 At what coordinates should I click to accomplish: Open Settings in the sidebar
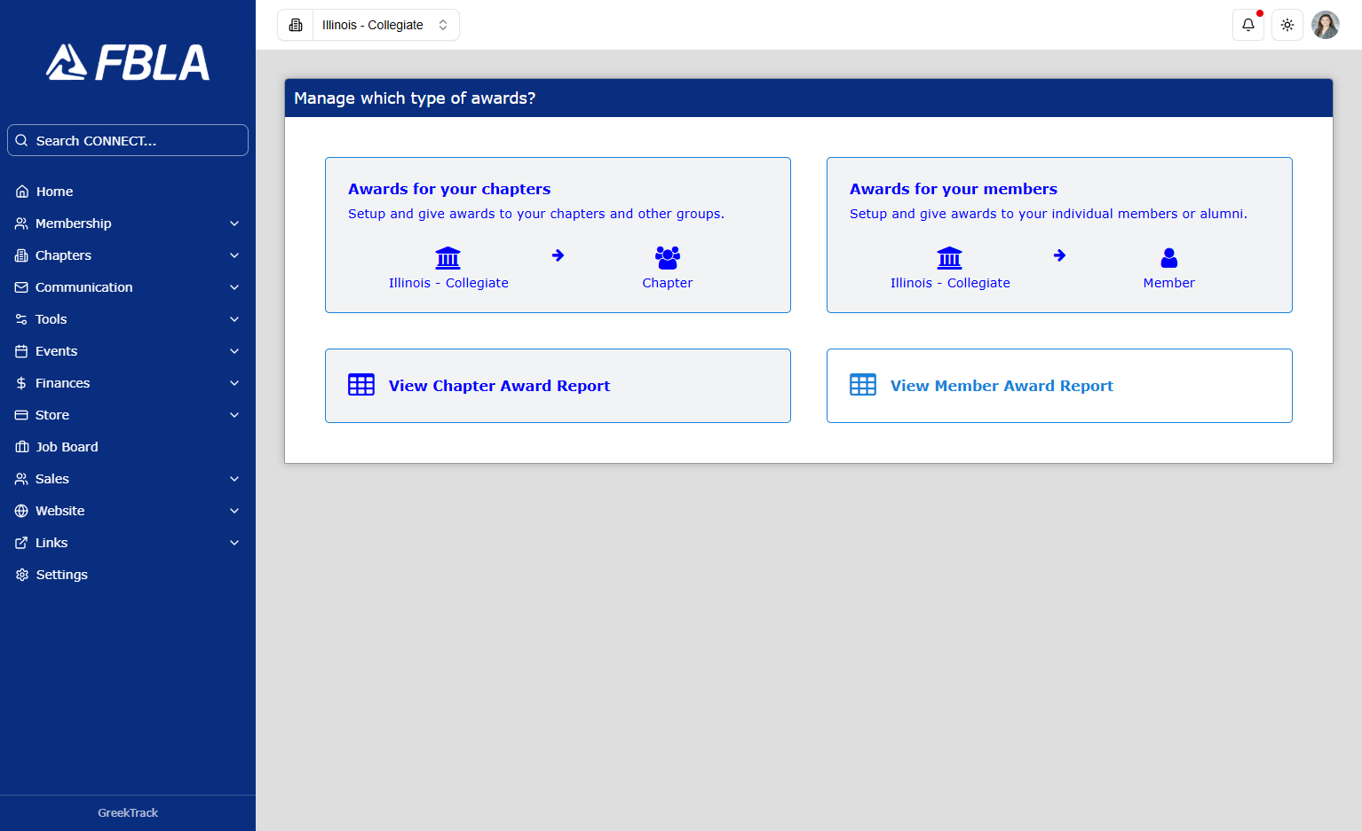[x=128, y=575]
